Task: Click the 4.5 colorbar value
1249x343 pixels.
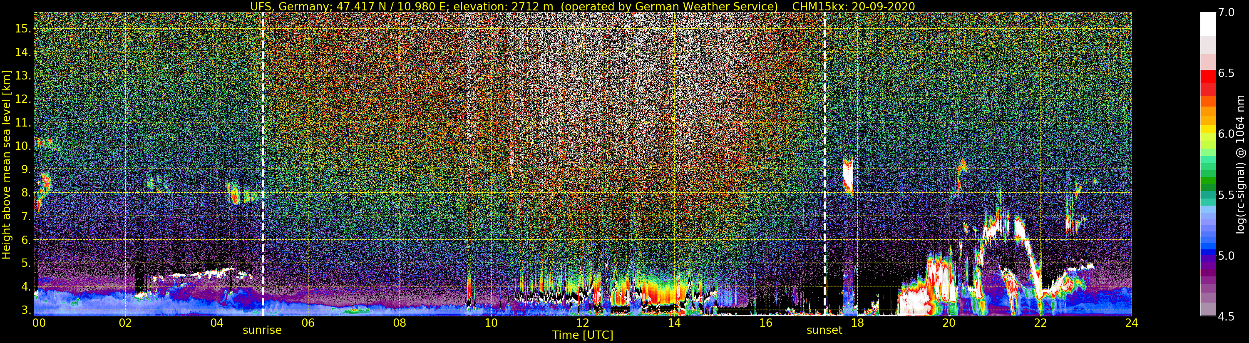Action: click(1226, 317)
